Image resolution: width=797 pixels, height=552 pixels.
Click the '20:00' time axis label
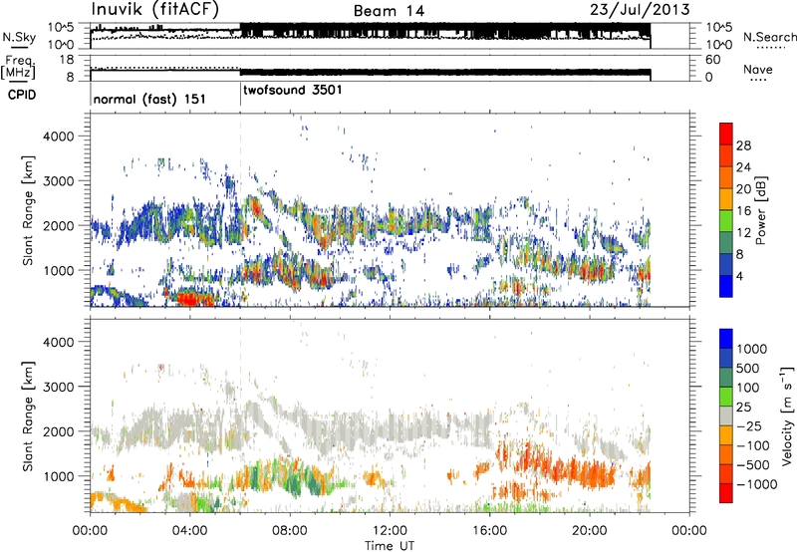589,531
